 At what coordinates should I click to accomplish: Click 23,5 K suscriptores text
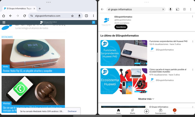point(122,23)
